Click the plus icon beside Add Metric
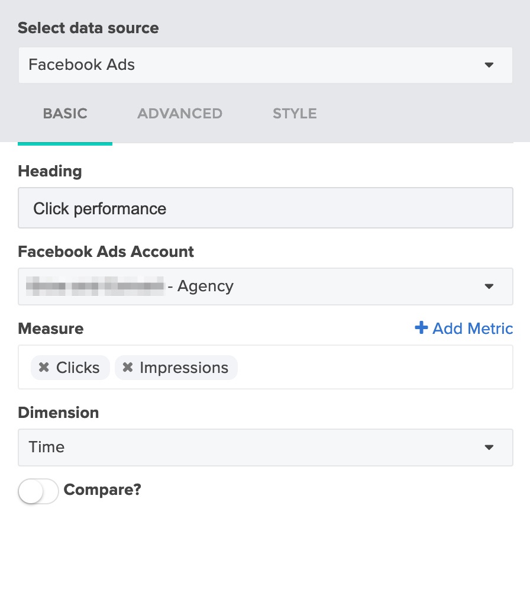530x605 pixels. click(x=421, y=329)
